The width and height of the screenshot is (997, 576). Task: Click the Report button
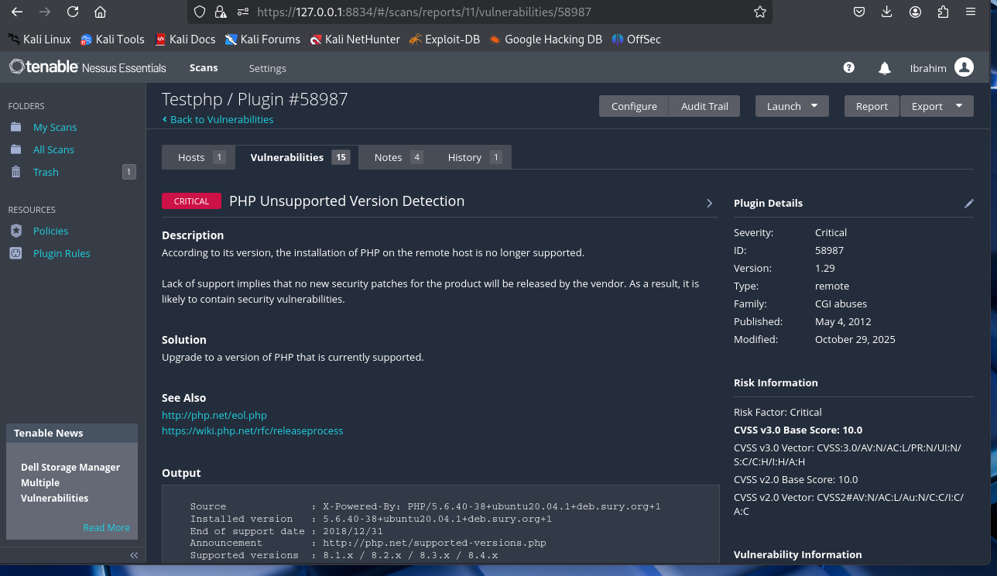[x=872, y=106]
